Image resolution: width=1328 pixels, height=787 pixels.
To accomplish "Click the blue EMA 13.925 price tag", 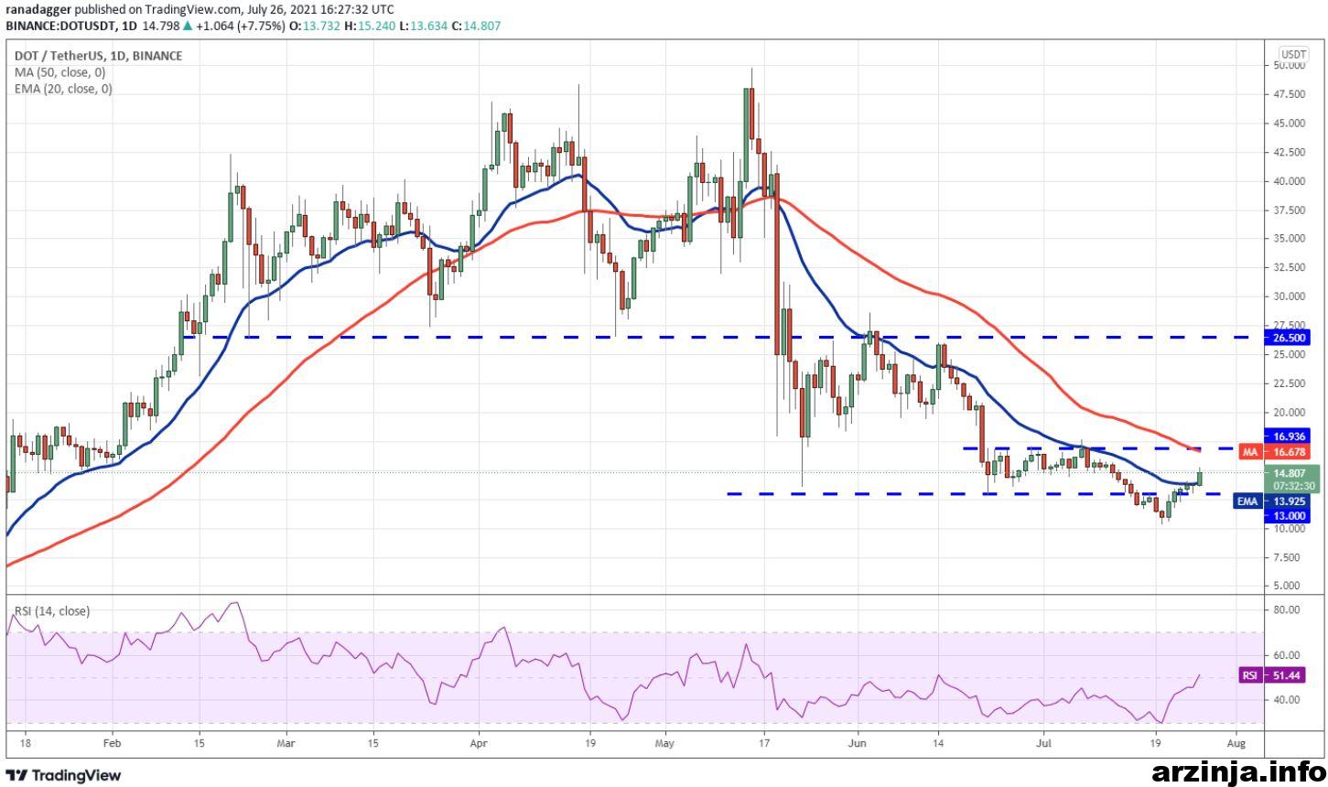I will click(x=1273, y=501).
